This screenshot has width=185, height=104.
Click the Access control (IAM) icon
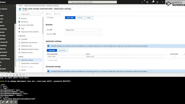19,25
